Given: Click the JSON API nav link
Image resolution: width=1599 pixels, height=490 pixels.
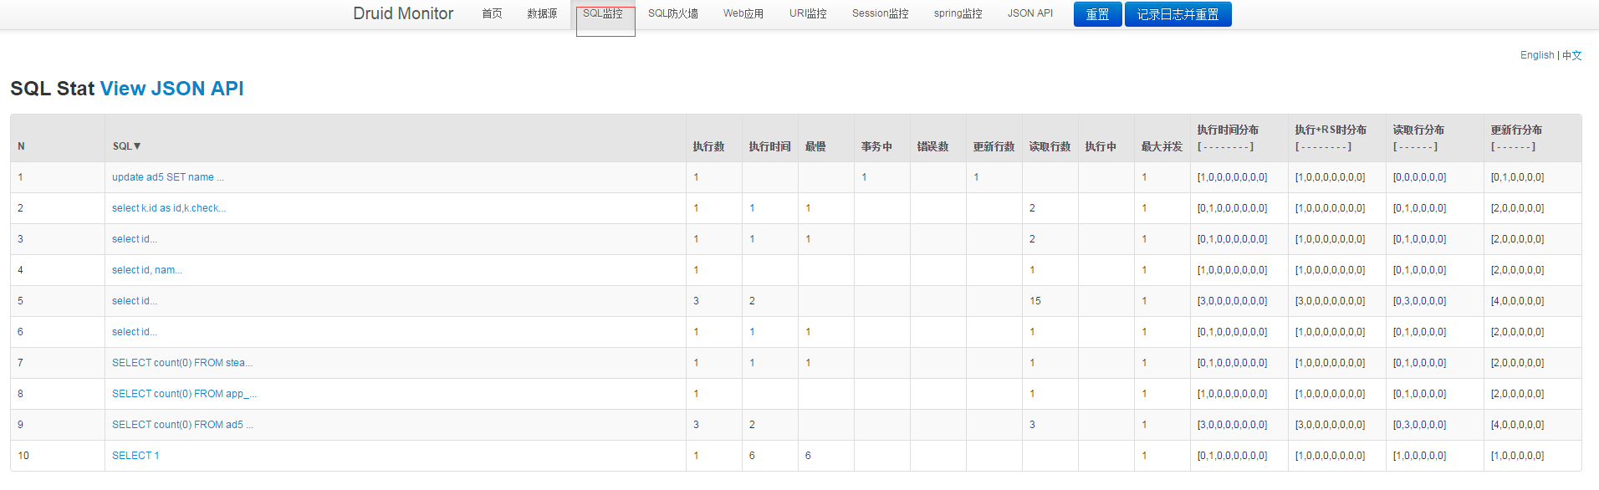Looking at the screenshot, I should 1029,14.
